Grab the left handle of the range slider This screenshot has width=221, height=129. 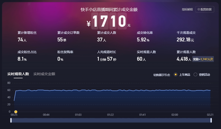click(11, 120)
